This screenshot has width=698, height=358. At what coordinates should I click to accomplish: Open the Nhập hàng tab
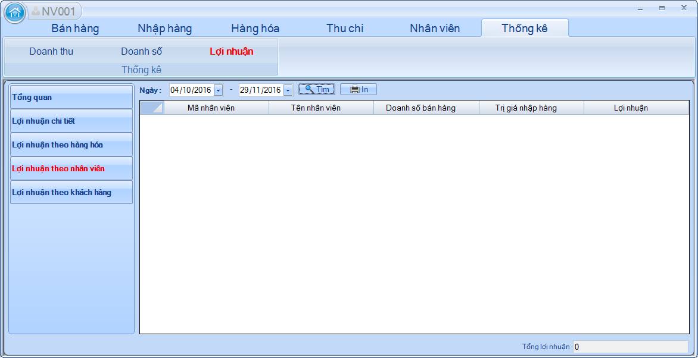[165, 29]
